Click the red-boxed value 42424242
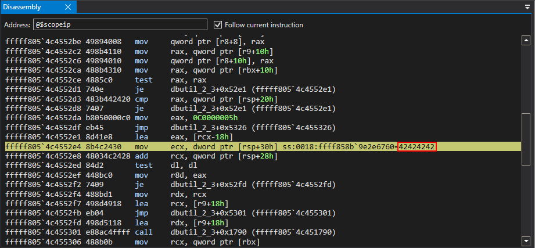 point(417,147)
